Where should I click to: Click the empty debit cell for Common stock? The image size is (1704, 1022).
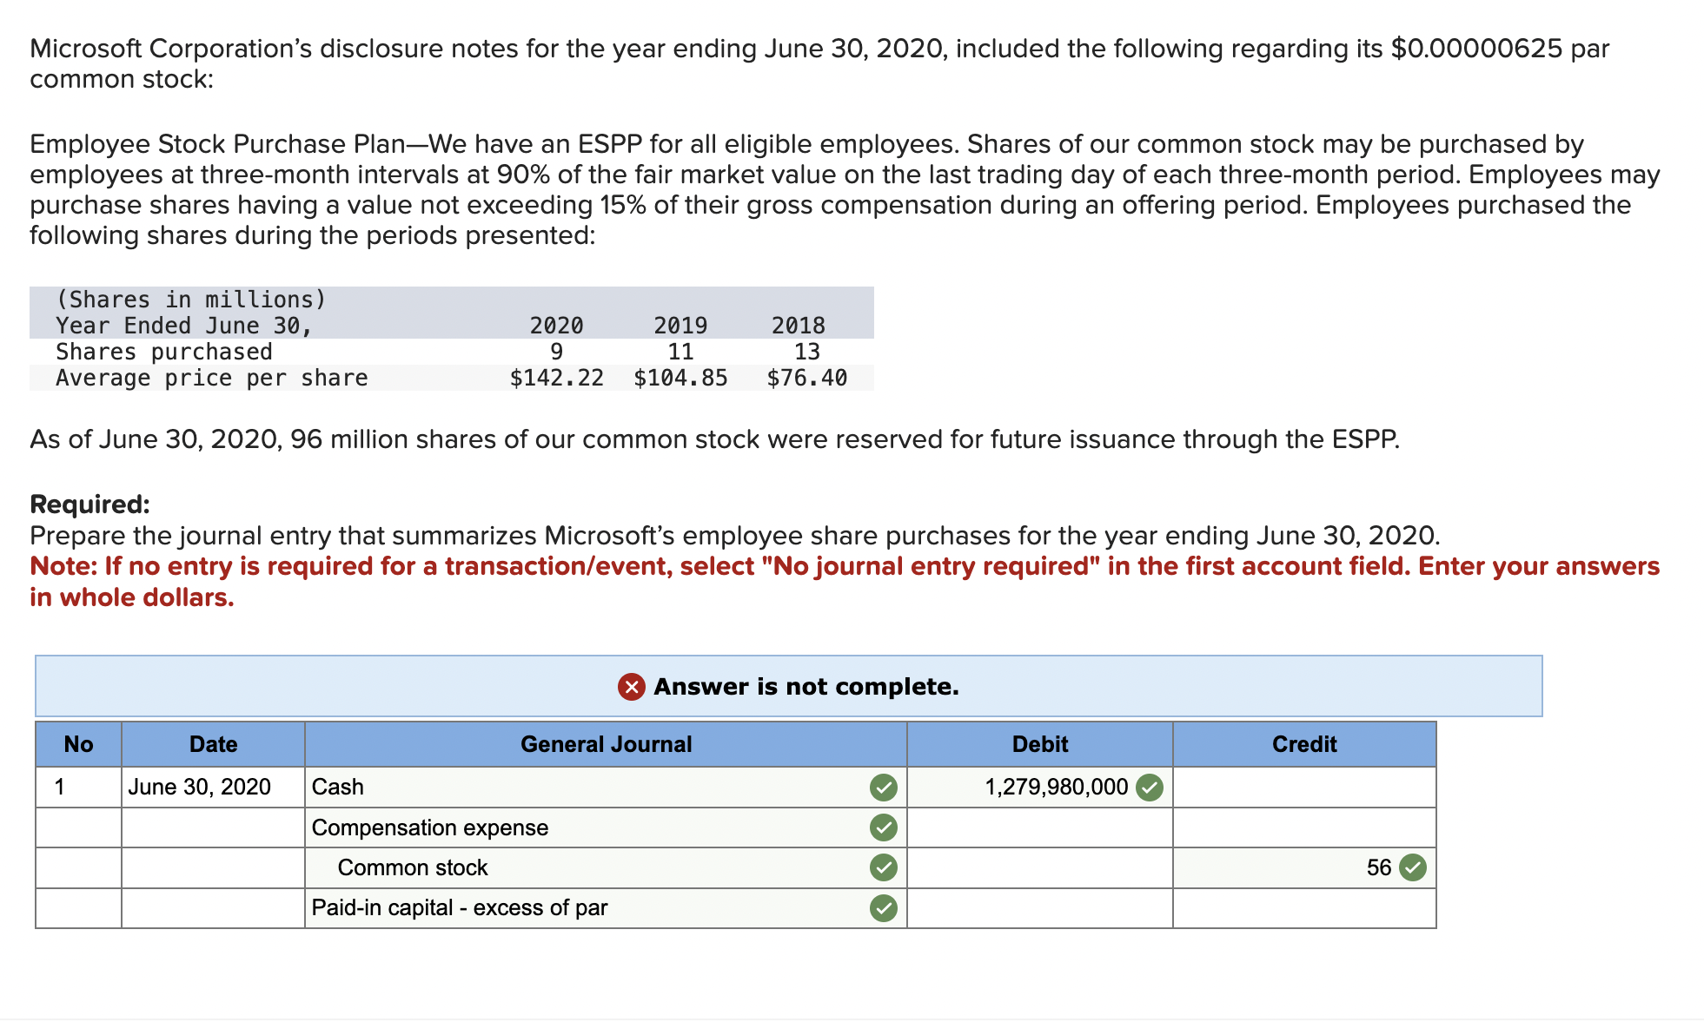pos(1039,867)
